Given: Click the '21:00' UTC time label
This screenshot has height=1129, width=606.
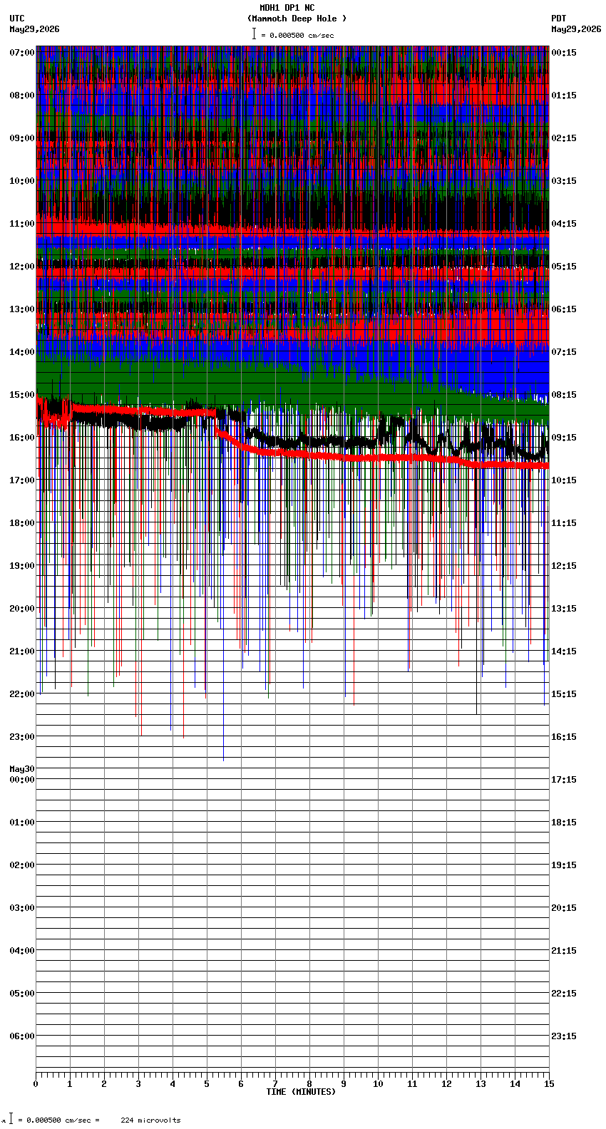Looking at the screenshot, I should tap(22, 651).
